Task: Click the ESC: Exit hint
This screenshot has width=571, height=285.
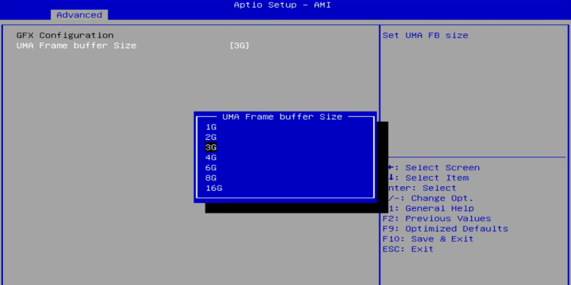Action: click(x=408, y=249)
